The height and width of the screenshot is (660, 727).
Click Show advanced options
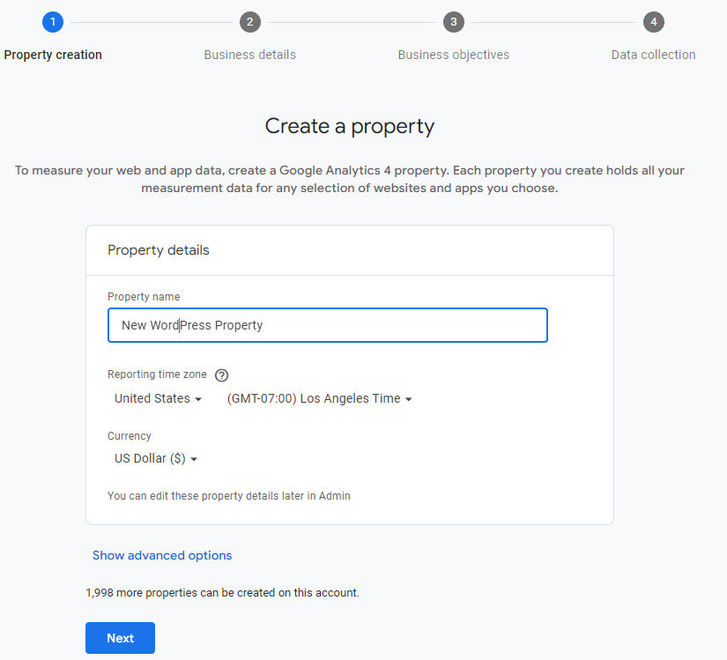point(162,555)
